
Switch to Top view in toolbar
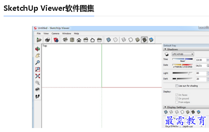pos(72,40)
